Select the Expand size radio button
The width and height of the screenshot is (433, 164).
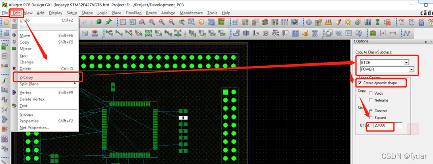pos(371,118)
